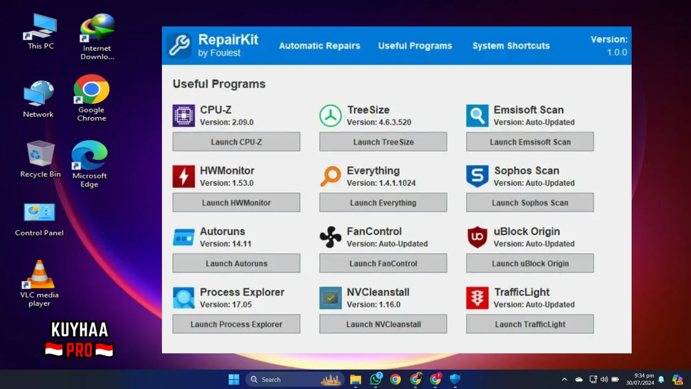
Task: Open the Windows Start menu
Action: (x=234, y=379)
